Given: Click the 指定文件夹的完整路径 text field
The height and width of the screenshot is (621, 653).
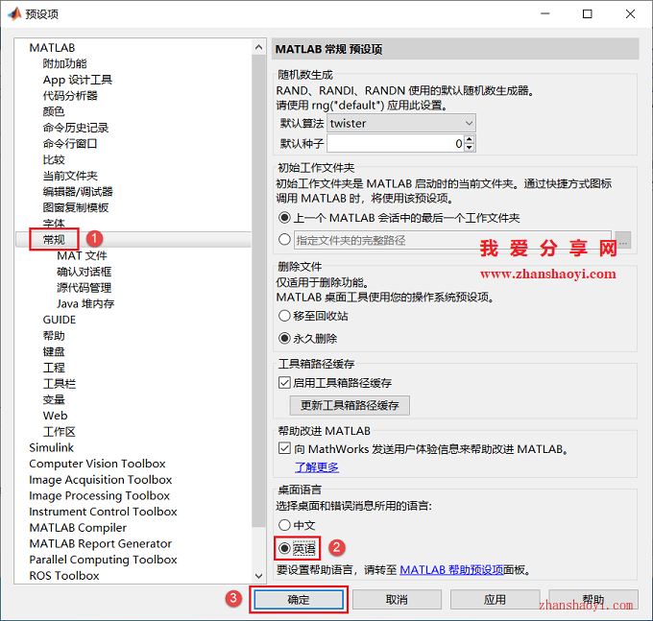Looking at the screenshot, I should tap(452, 240).
